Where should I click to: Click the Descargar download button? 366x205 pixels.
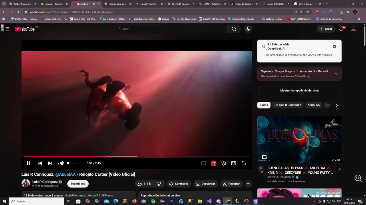pos(205,184)
